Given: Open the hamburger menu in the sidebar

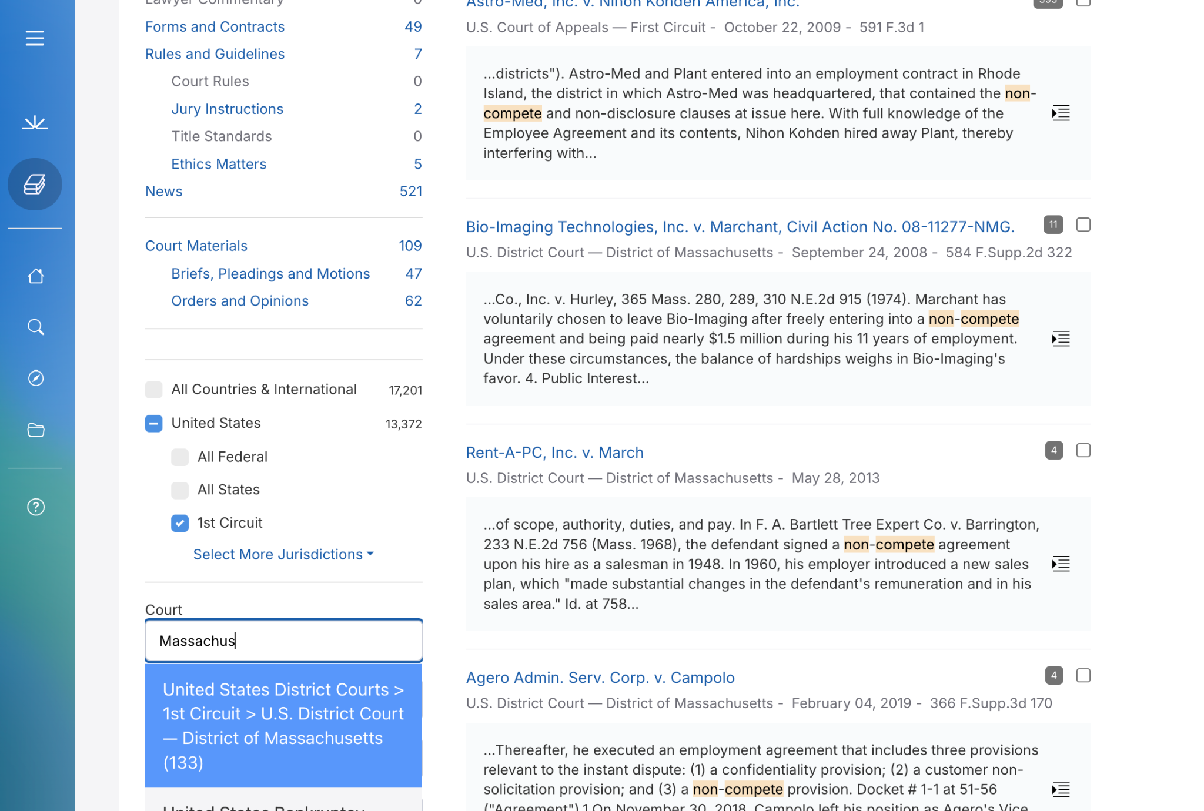Looking at the screenshot, I should 35,38.
